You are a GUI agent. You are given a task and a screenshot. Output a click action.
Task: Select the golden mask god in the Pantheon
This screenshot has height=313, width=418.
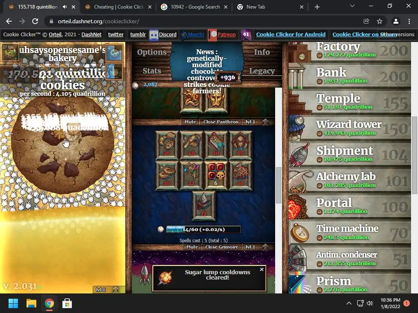216,100
